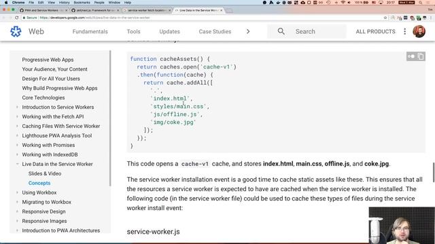The image size is (435, 244).
Task: Click the ALL PRODUCTS button
Action: tap(375, 32)
